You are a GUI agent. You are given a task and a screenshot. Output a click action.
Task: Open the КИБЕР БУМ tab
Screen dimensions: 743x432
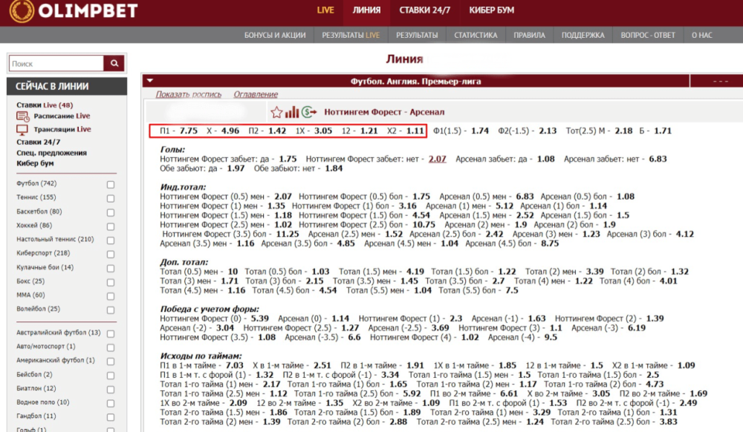[491, 10]
